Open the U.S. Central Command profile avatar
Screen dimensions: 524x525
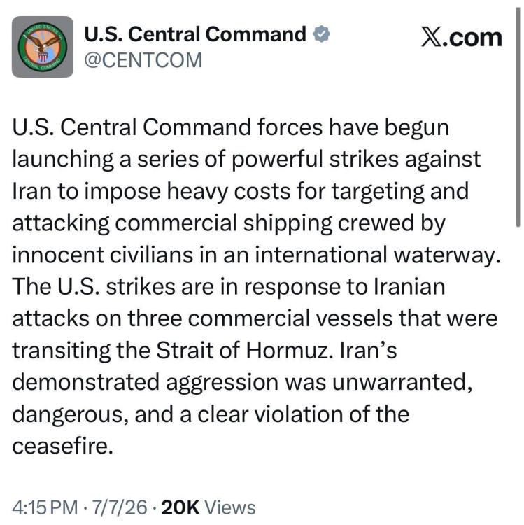43,47
